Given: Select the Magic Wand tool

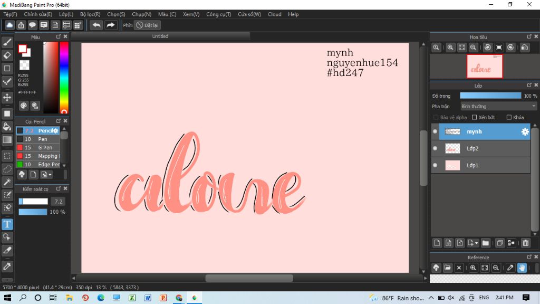Looking at the screenshot, I should [x=7, y=182].
